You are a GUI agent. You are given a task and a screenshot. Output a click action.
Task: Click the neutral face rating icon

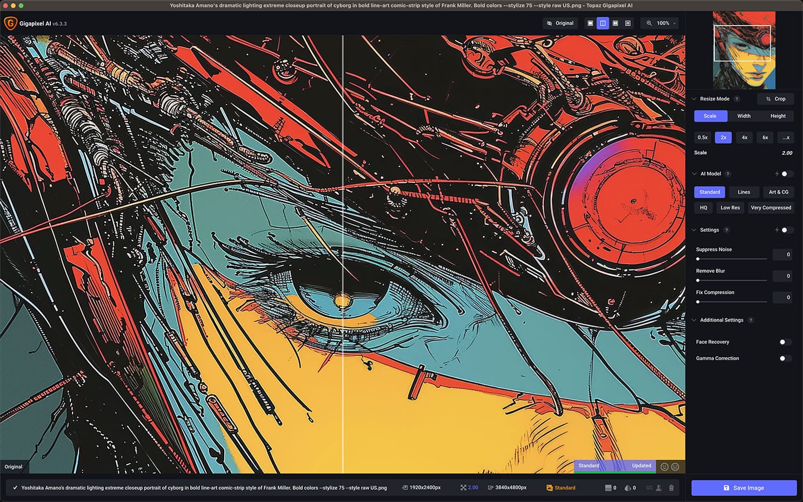coord(675,467)
